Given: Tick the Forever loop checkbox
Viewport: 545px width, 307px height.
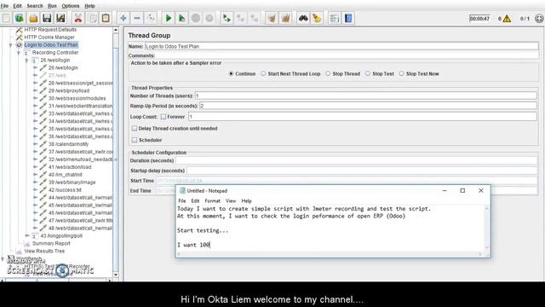Looking at the screenshot, I should pyautogui.click(x=163, y=117).
